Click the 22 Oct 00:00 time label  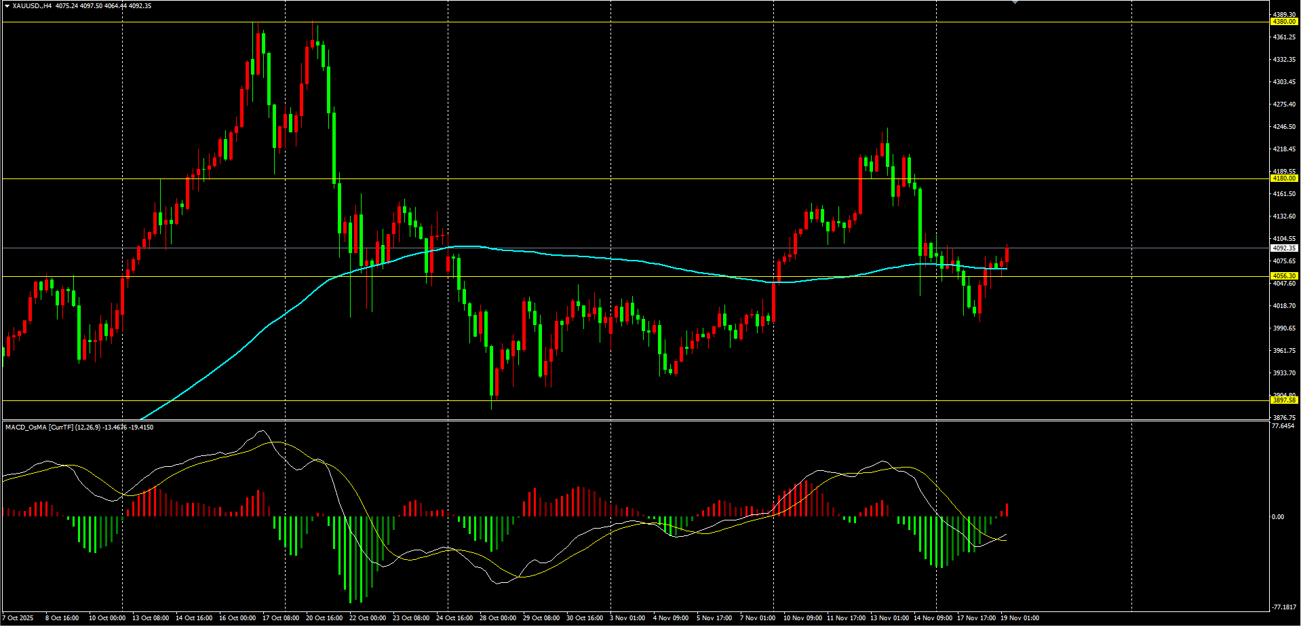pyautogui.click(x=367, y=618)
